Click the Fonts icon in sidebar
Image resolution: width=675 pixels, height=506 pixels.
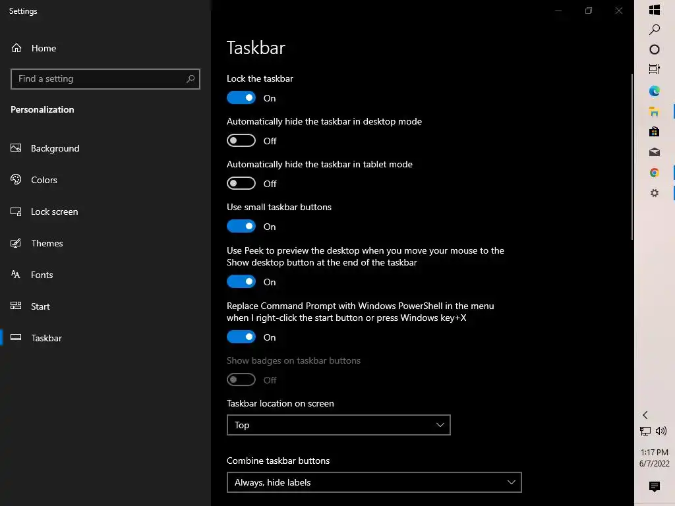16,275
